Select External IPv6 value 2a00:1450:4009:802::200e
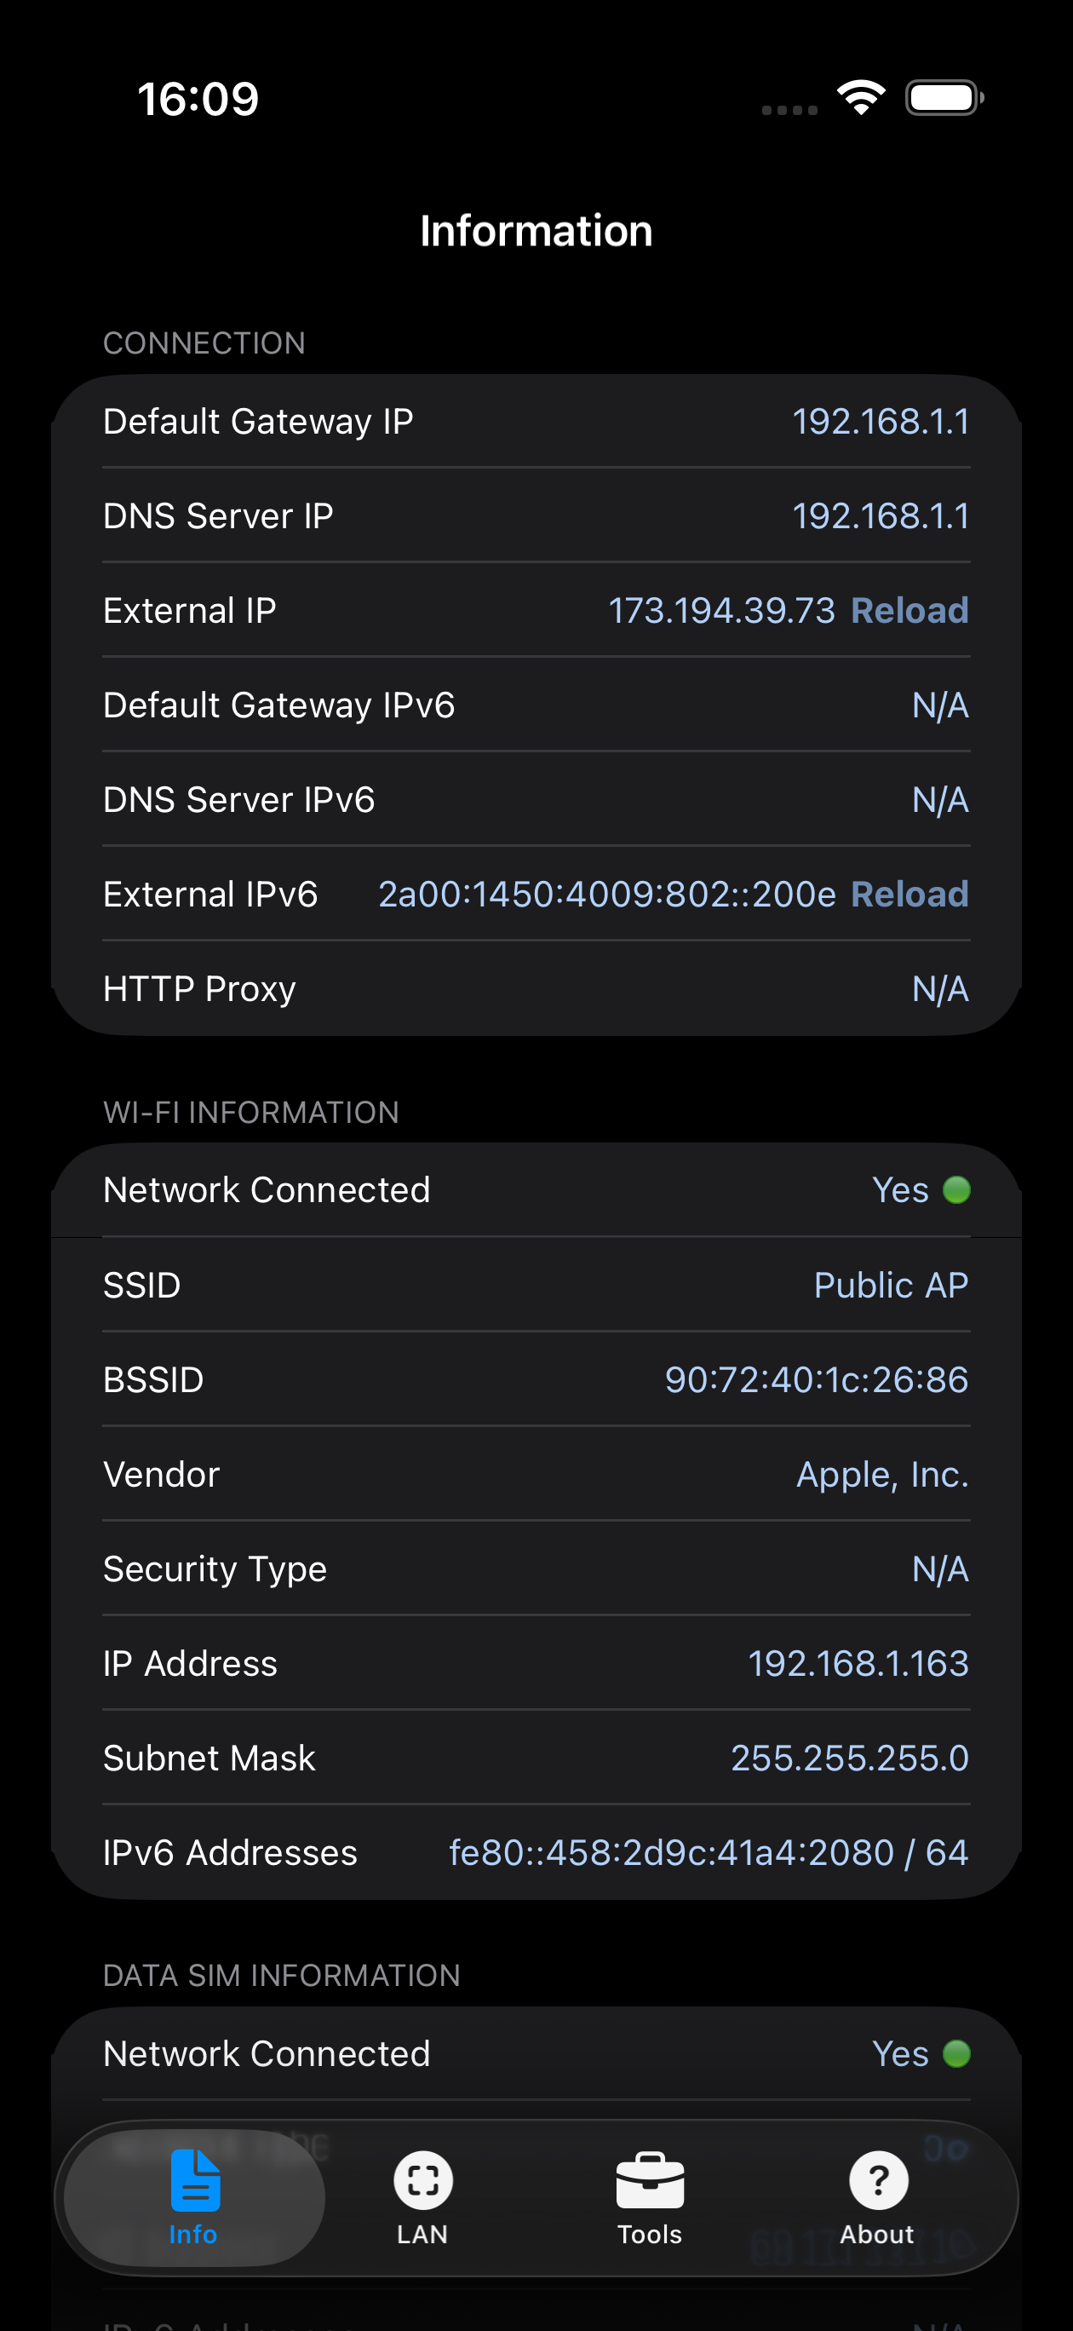Viewport: 1073px width, 2331px height. coord(607,894)
